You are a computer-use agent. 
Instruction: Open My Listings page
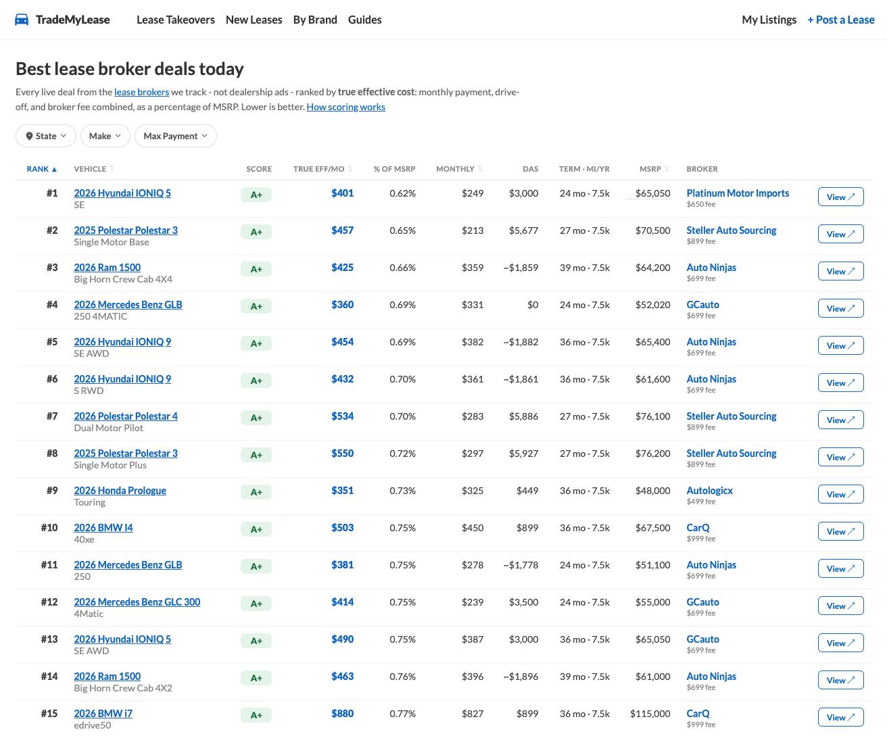[x=769, y=20]
